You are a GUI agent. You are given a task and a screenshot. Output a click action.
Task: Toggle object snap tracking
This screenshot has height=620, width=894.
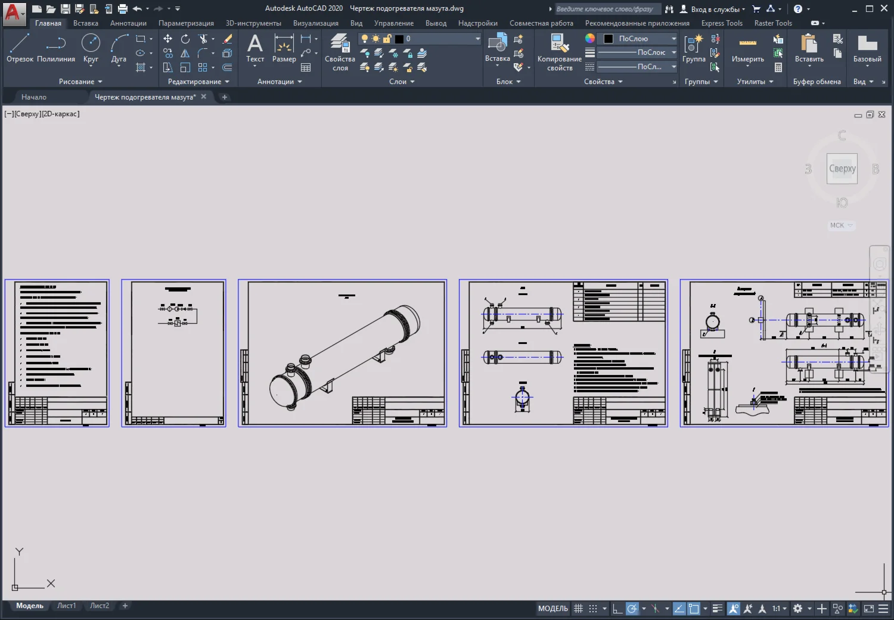679,609
